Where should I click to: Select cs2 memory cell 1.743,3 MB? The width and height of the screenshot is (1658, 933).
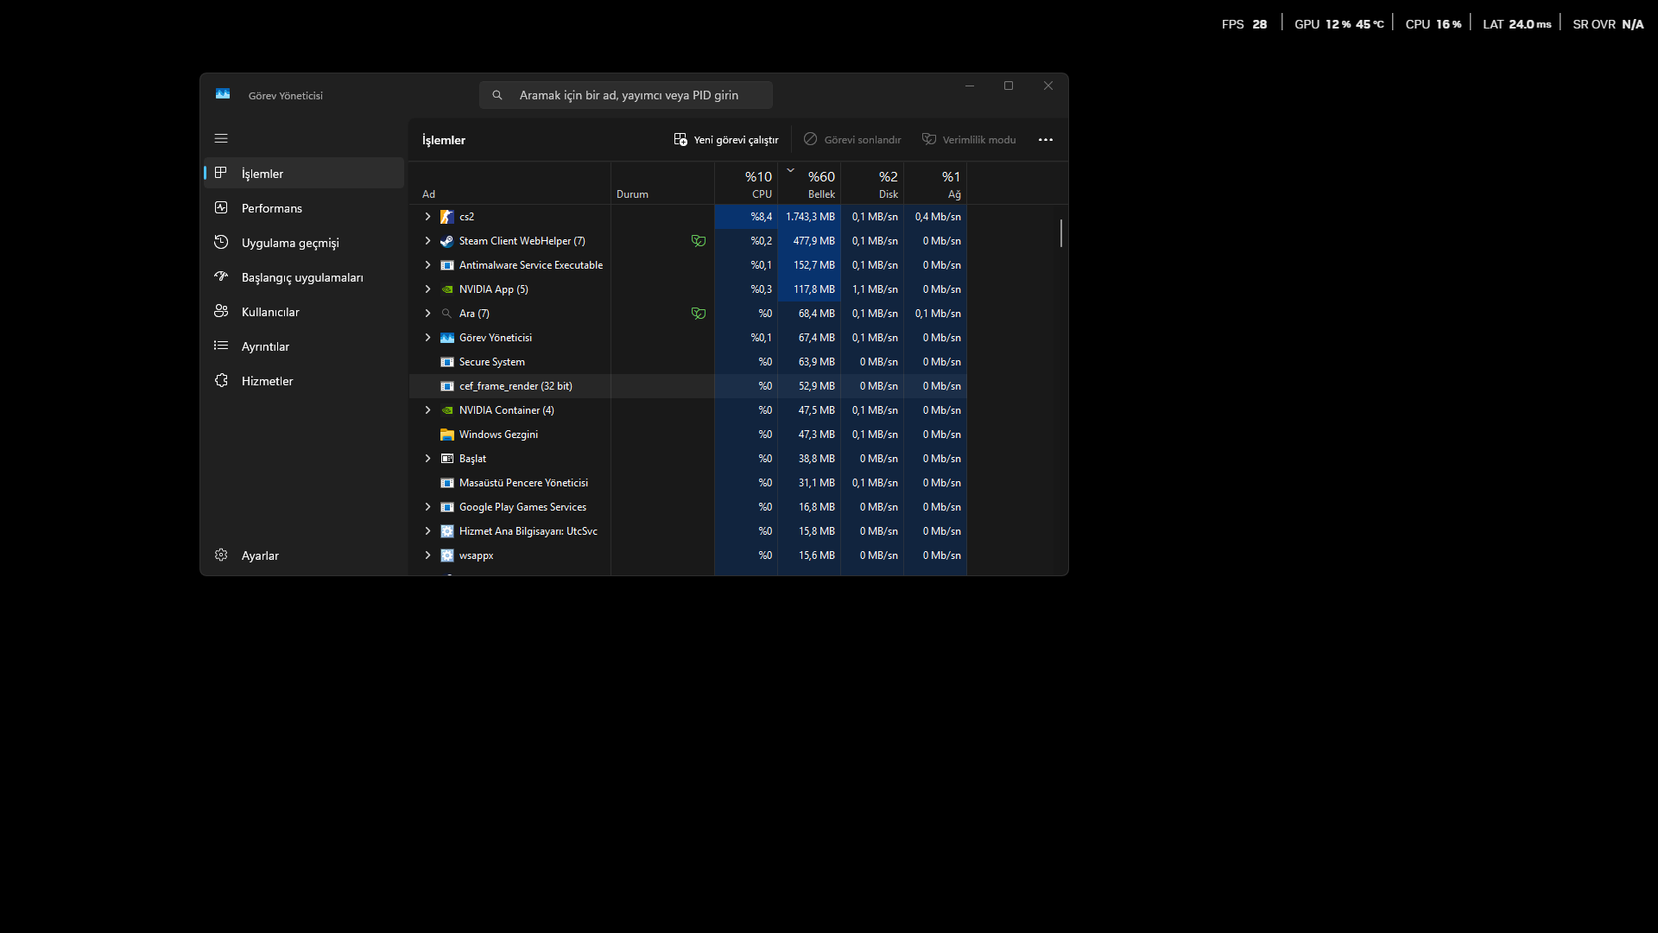click(809, 217)
